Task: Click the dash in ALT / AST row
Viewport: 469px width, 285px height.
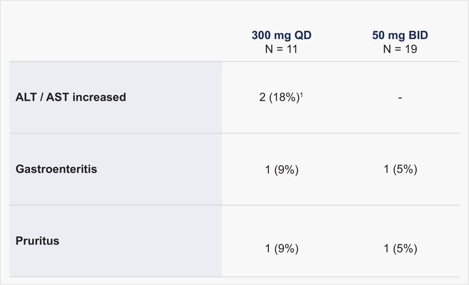Action: [x=400, y=99]
